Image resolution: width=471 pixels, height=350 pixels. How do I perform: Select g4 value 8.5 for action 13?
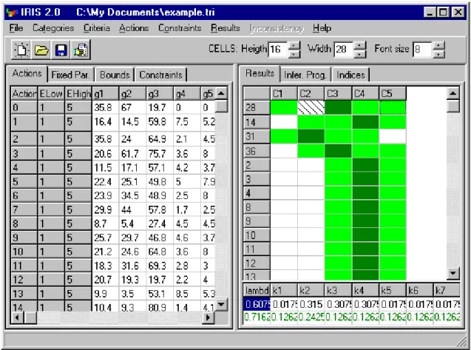pyautogui.click(x=186, y=293)
